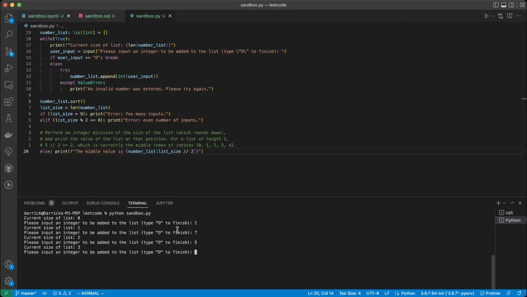Open the Explorer view in activity bar
This screenshot has height=297, width=527.
click(x=9, y=18)
